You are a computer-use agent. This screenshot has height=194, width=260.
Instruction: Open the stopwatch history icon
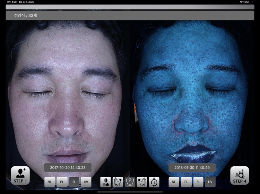pyautogui.click(x=154, y=182)
